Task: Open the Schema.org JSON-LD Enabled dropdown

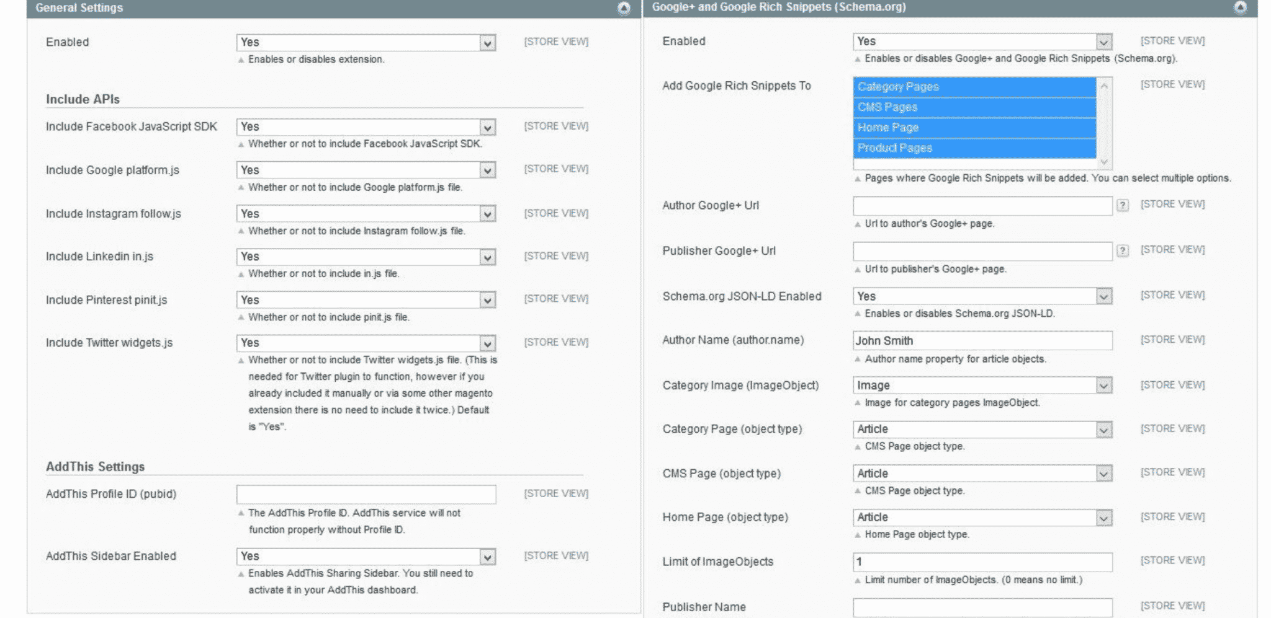Action: point(982,296)
